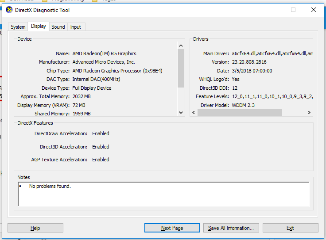Screen dimensions: 326x240
Task: Click the Next Page button
Action: point(172,228)
